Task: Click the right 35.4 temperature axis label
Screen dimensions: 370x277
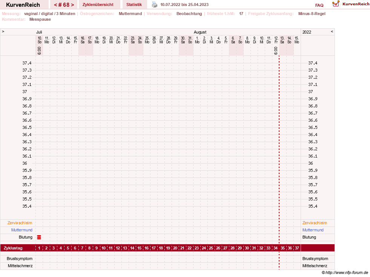Action: point(313,206)
